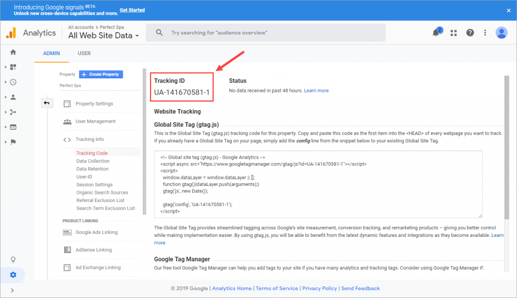Collapse the Tracking Info section
The width and height of the screenshot is (517, 298).
coord(90,139)
